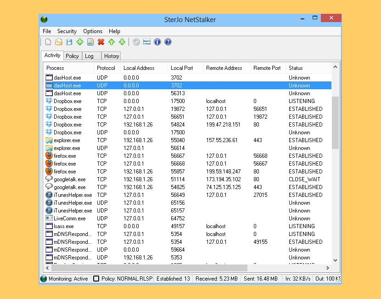Screen dimensions: 381x299
Task: Click the New policy file icon
Action: (48, 42)
